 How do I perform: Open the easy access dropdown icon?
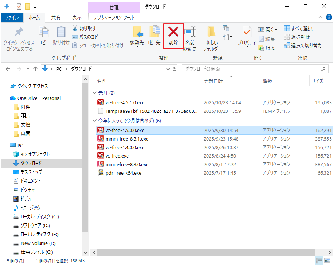pyautogui.click(x=227, y=37)
